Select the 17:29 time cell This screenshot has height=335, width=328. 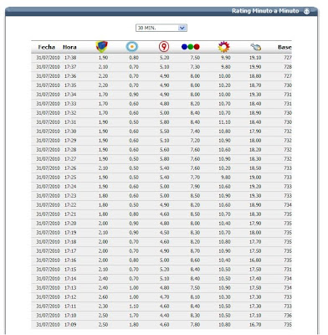point(70,141)
